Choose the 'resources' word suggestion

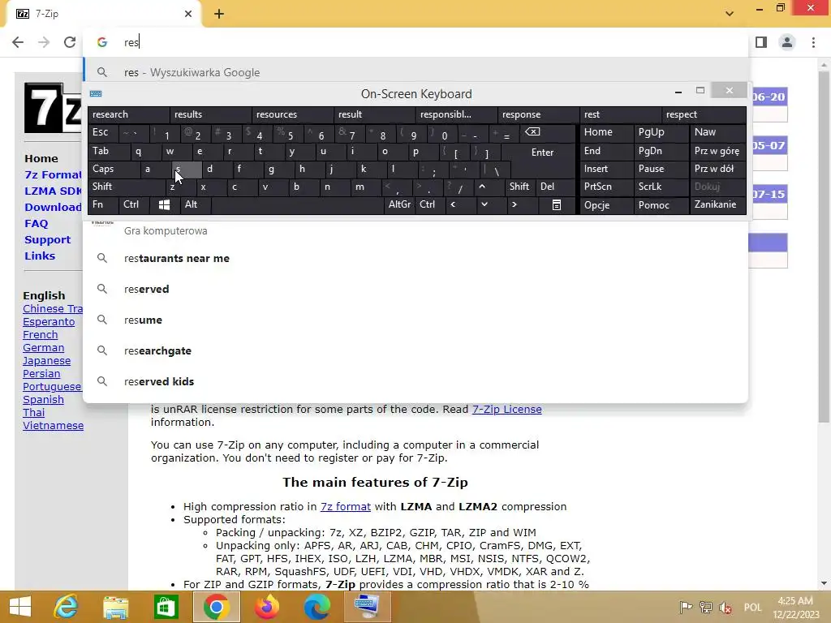point(292,114)
